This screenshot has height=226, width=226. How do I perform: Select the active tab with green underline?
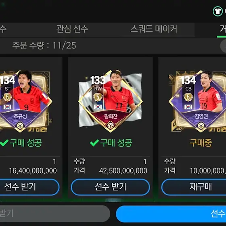[x=222, y=30]
